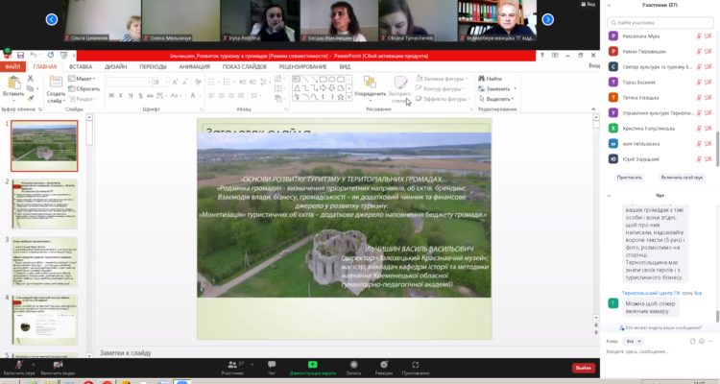The width and height of the screenshot is (720, 384).
Task: Apply bold formatting (Ж)
Action: tap(111, 96)
